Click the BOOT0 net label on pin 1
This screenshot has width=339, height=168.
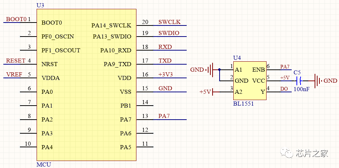pos(16,19)
